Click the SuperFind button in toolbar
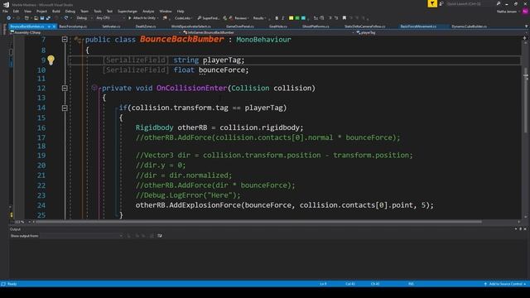Screen dimensions: 530x298 tap(208, 18)
